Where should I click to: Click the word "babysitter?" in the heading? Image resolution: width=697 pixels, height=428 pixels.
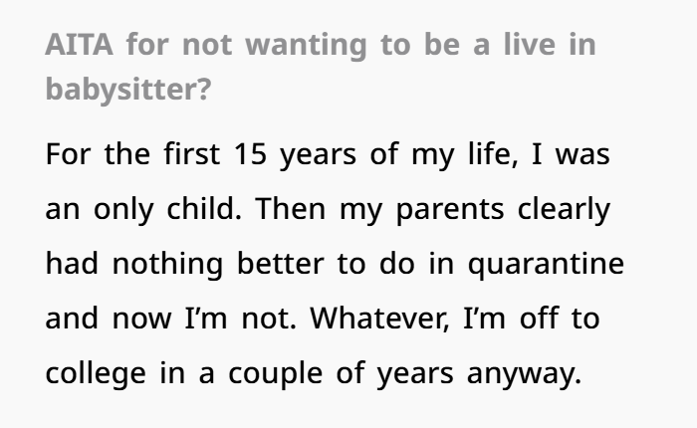(x=128, y=90)
